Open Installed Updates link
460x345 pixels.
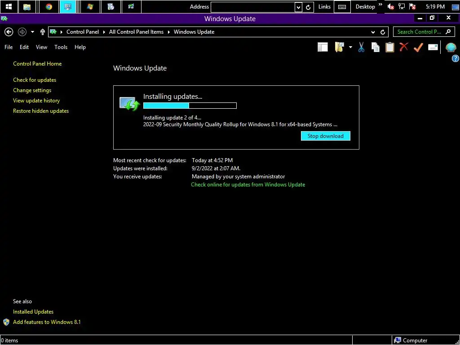point(33,312)
